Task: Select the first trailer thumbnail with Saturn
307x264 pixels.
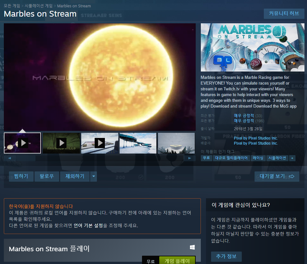Action: [22, 143]
